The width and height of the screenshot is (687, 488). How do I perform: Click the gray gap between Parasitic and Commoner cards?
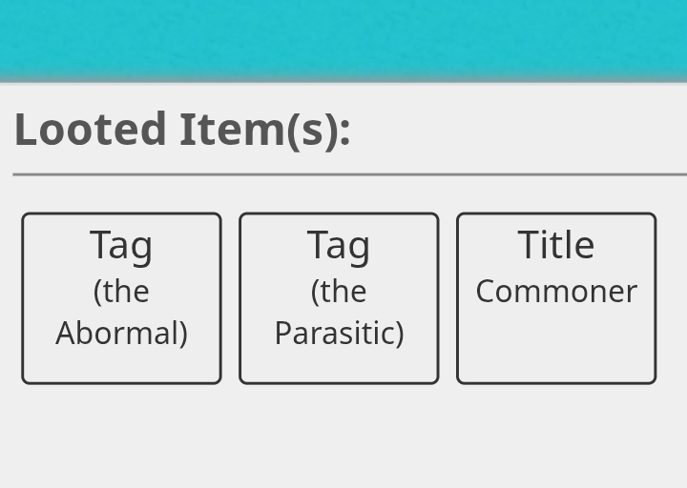(x=448, y=298)
